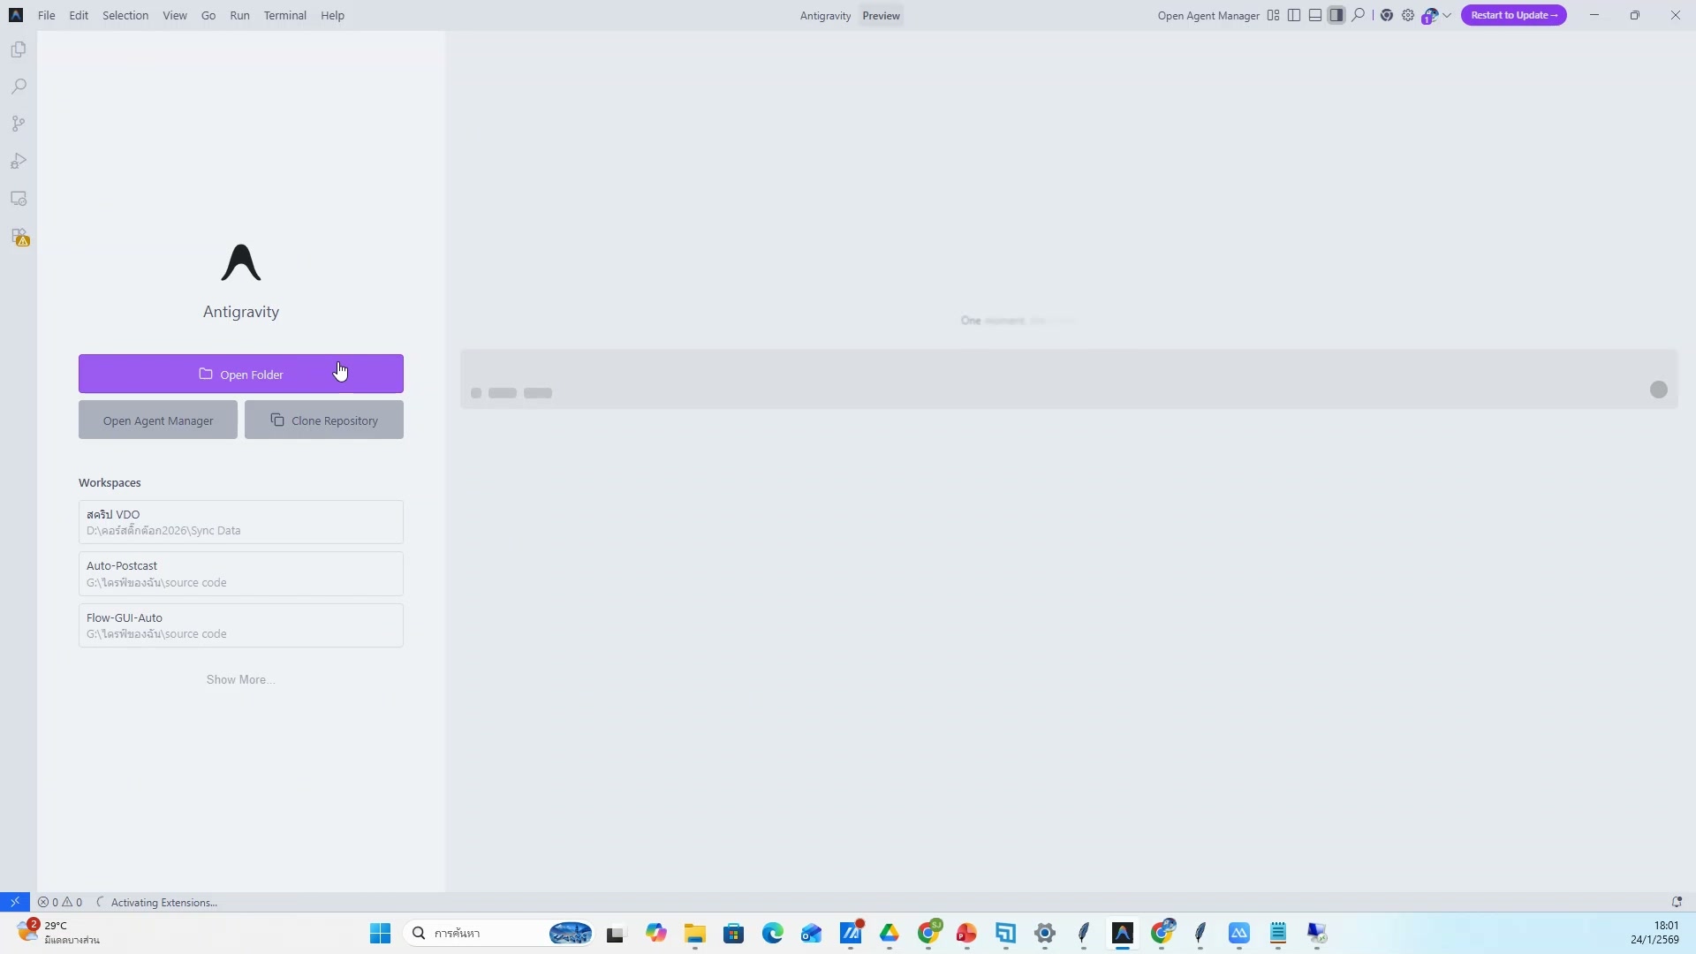This screenshot has height=954, width=1696.
Task: Expand the account avatar dropdown chevron
Action: point(1447,16)
